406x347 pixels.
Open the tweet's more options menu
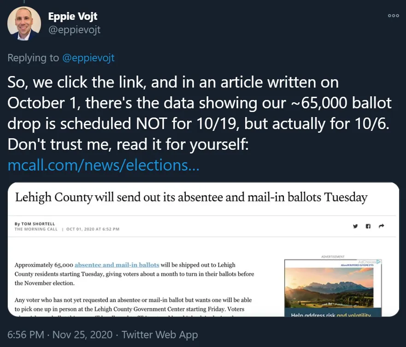coord(393,16)
